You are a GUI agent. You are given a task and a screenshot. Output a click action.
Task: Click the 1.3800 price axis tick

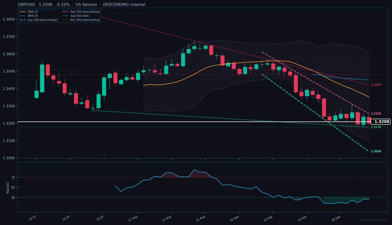click(8, 19)
